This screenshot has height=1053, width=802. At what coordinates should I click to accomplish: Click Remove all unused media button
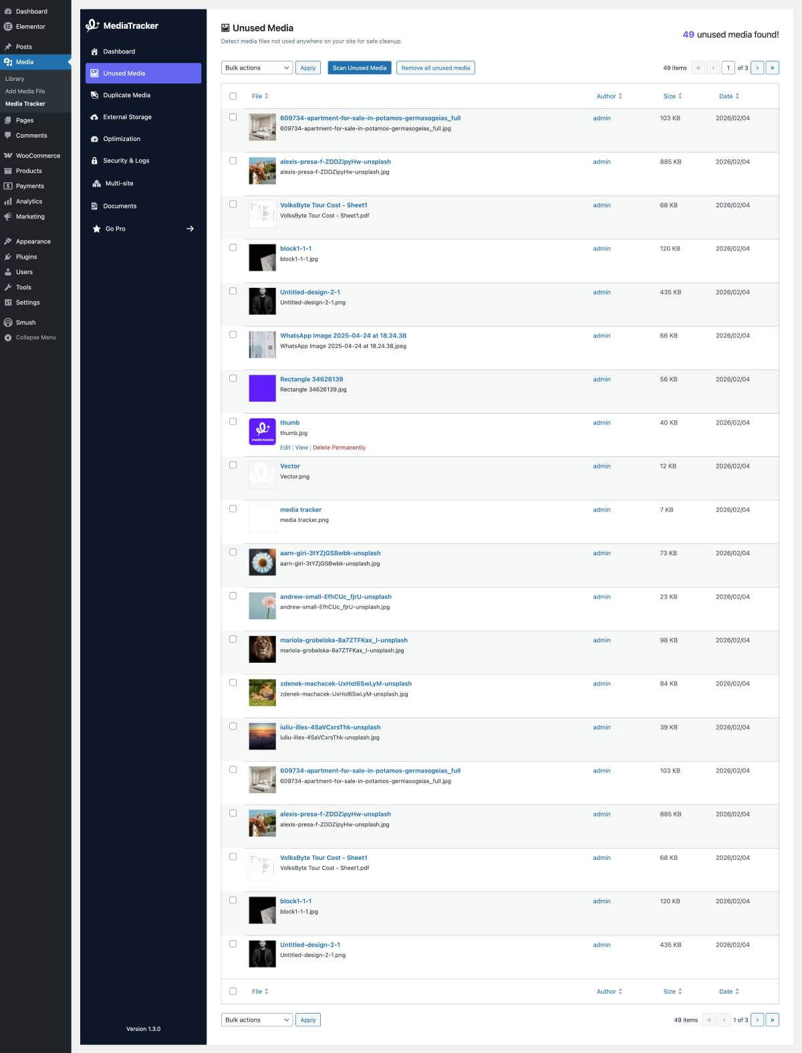[436, 67]
